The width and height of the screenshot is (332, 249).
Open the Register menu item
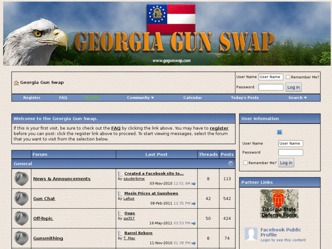click(32, 98)
